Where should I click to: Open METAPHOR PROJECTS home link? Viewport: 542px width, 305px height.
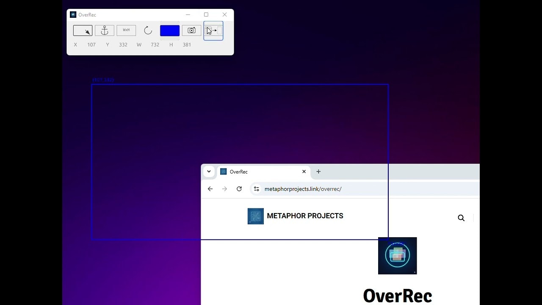pos(305,216)
